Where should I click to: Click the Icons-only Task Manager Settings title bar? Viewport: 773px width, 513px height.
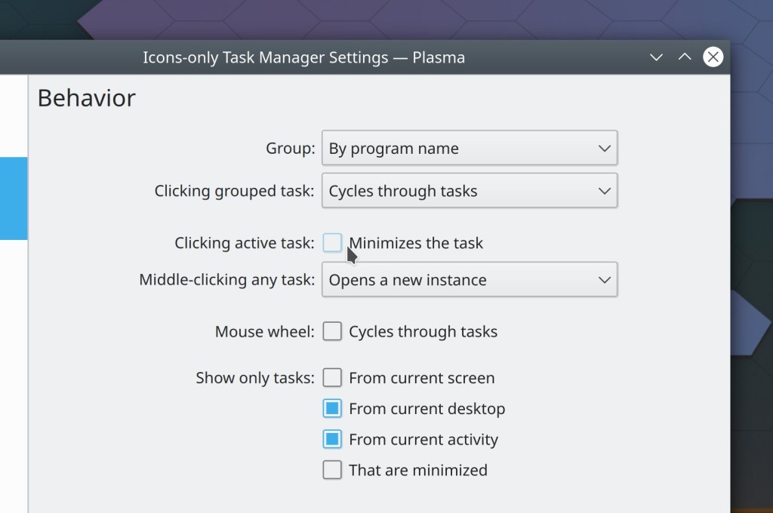pos(303,57)
